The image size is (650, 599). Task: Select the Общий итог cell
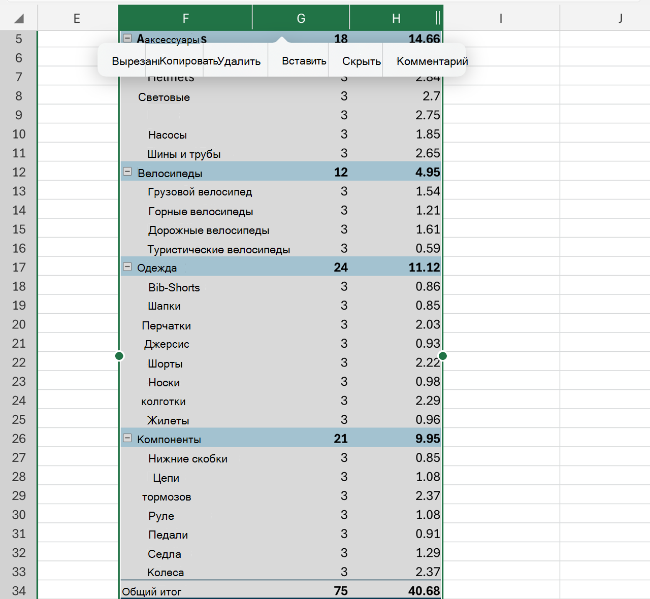(185, 591)
